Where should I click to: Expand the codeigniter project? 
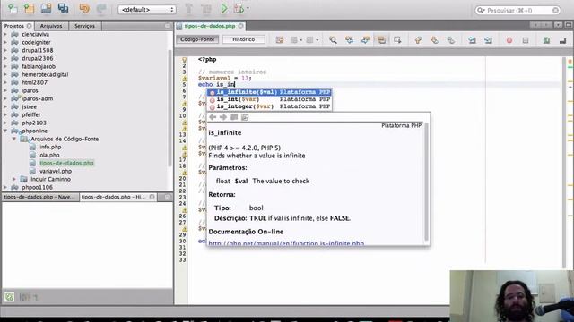coord(5,42)
